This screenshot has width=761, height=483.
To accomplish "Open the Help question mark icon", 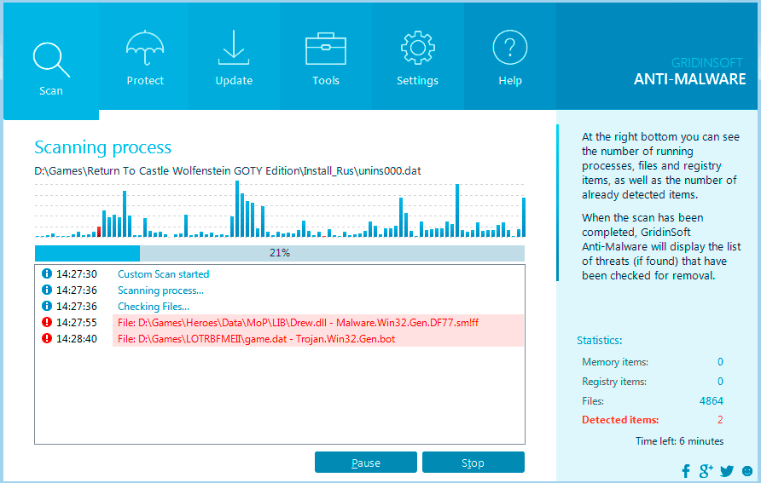I will pyautogui.click(x=509, y=48).
